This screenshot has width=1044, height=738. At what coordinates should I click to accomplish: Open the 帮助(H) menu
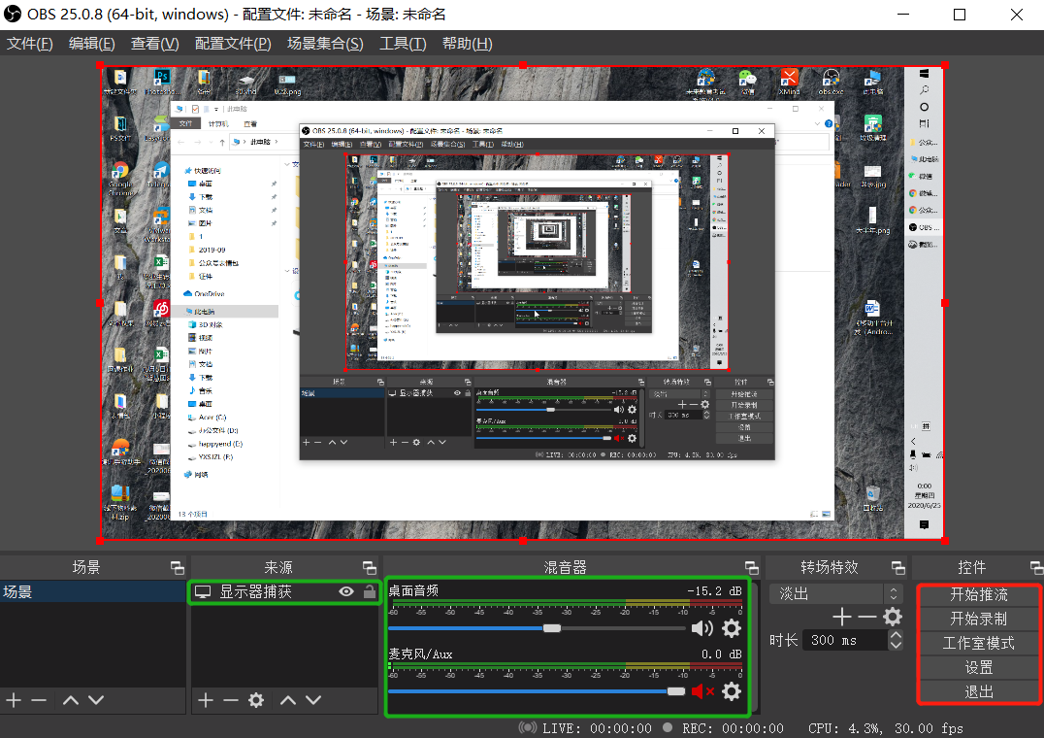pos(468,44)
